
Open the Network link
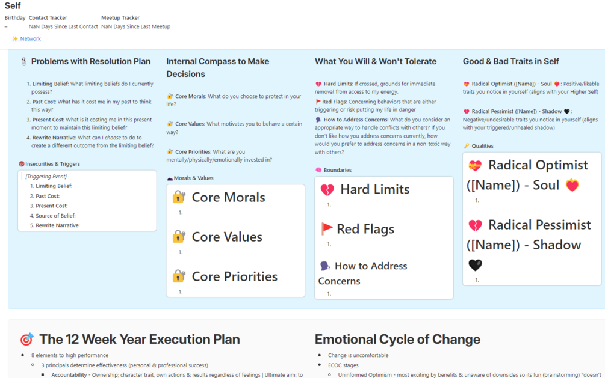pyautogui.click(x=30, y=38)
